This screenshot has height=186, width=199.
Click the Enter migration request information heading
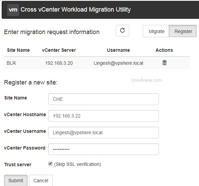[x=52, y=32]
